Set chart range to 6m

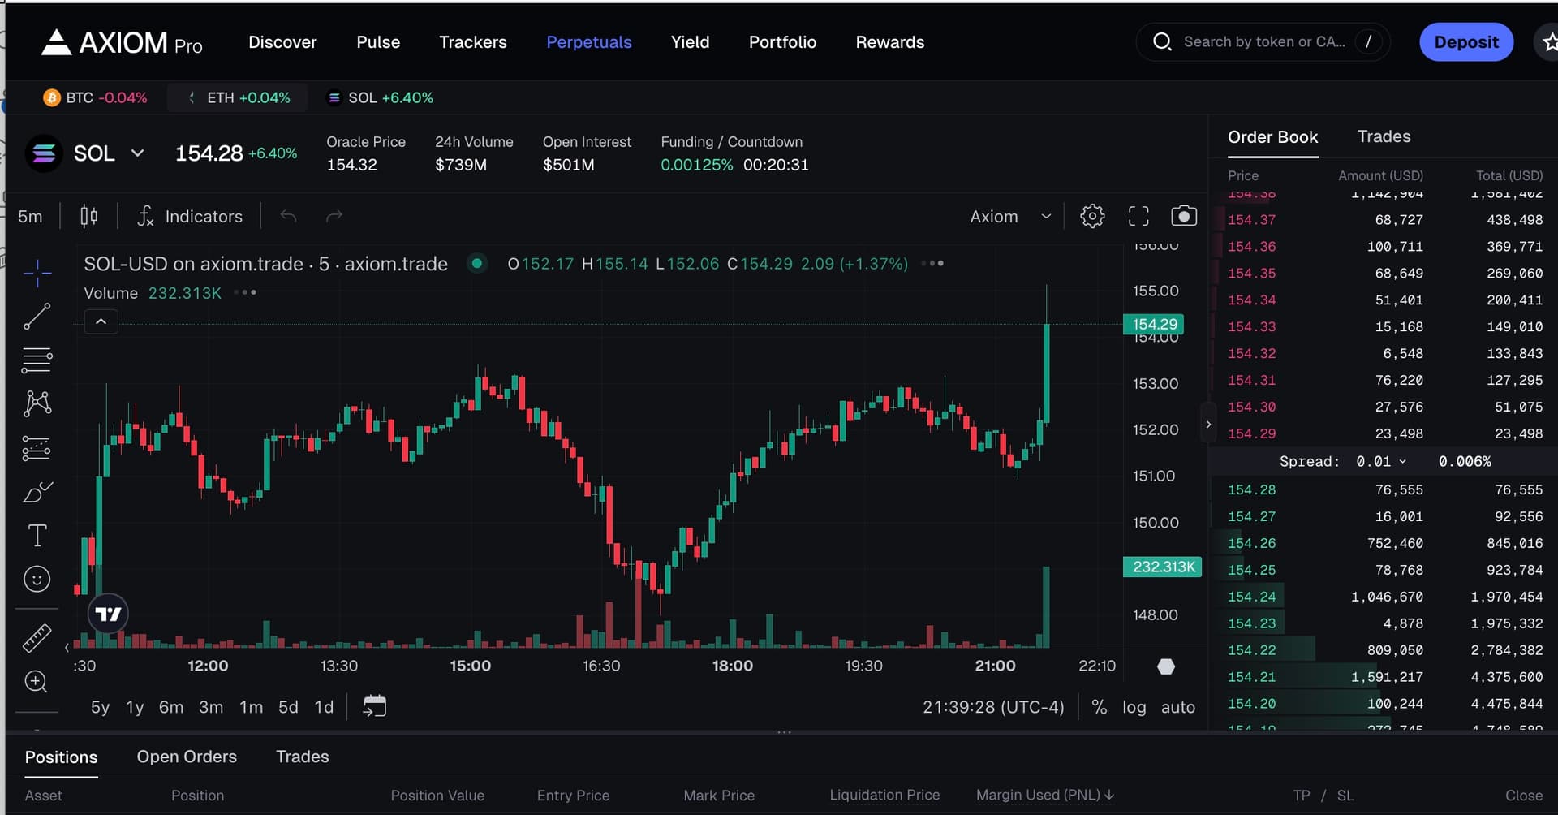[171, 707]
